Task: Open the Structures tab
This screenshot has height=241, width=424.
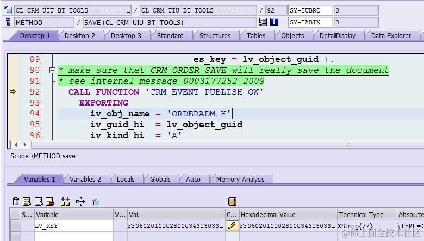Action: point(215,36)
